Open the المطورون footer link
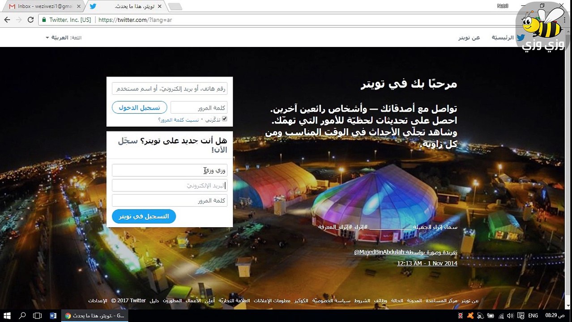572x322 pixels. pos(172,301)
